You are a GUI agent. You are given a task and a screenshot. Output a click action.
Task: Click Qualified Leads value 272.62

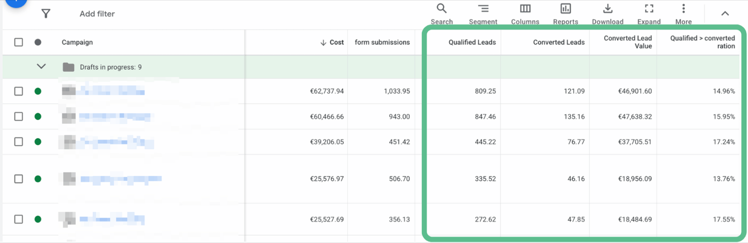(x=485, y=220)
